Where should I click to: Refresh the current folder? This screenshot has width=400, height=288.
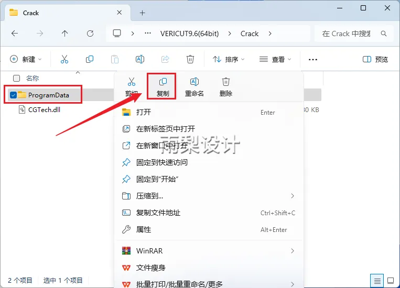click(90, 34)
